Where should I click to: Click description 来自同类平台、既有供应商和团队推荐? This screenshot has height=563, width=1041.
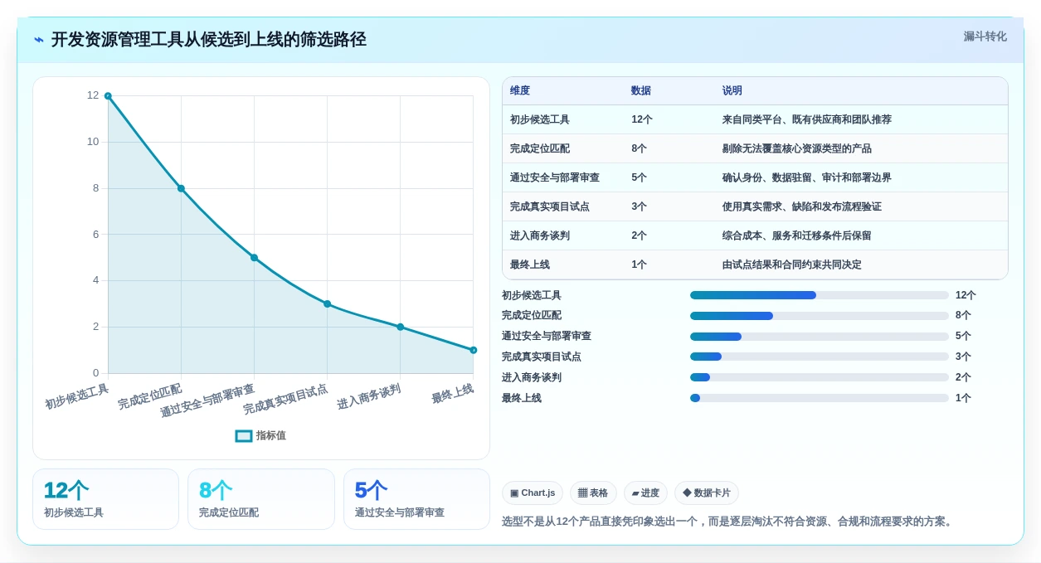point(807,119)
